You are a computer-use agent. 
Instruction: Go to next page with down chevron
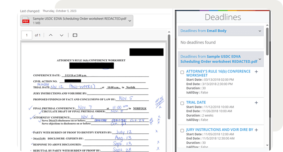click(x=61, y=35)
